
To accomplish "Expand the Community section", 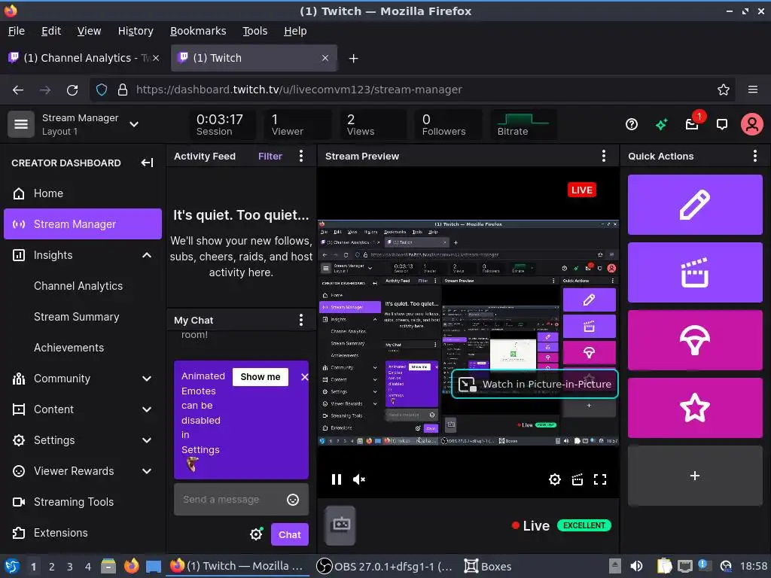I will 147,379.
